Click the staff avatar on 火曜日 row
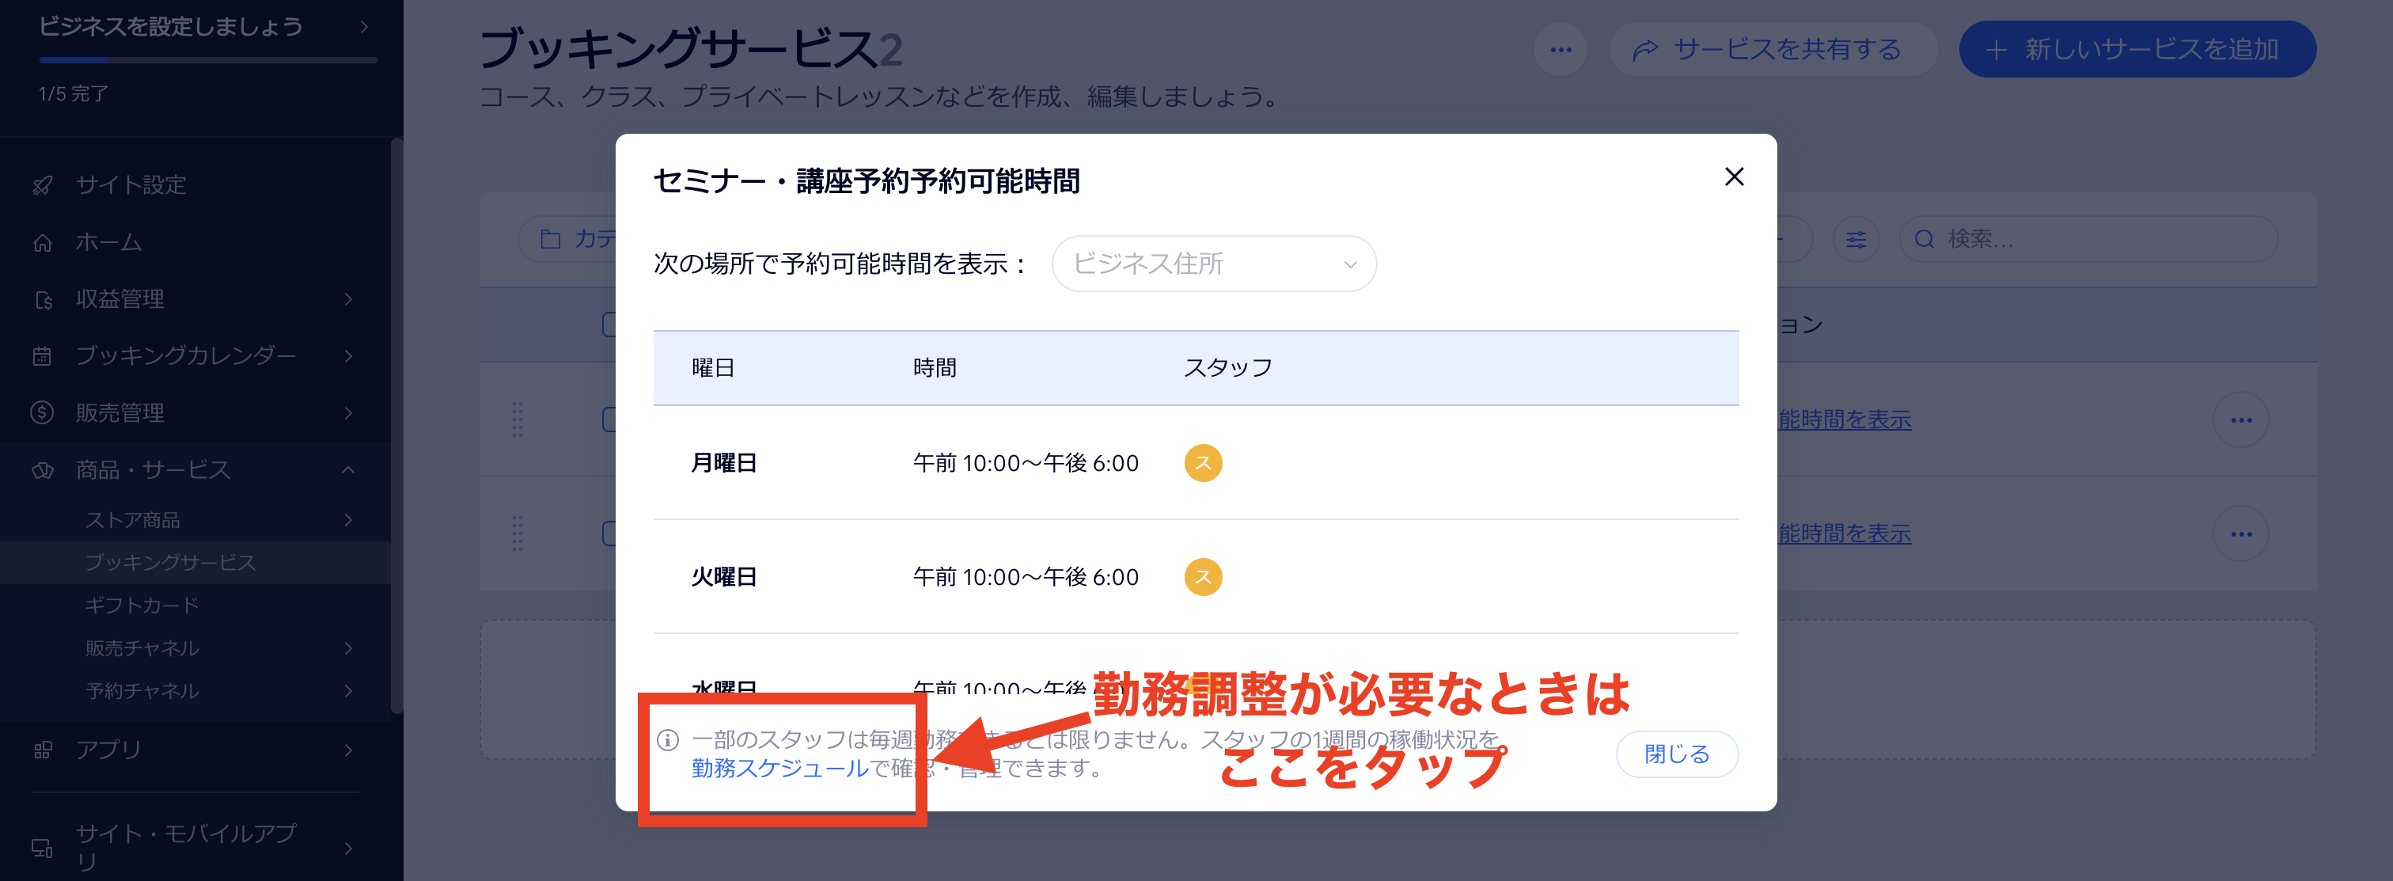 pyautogui.click(x=1203, y=576)
